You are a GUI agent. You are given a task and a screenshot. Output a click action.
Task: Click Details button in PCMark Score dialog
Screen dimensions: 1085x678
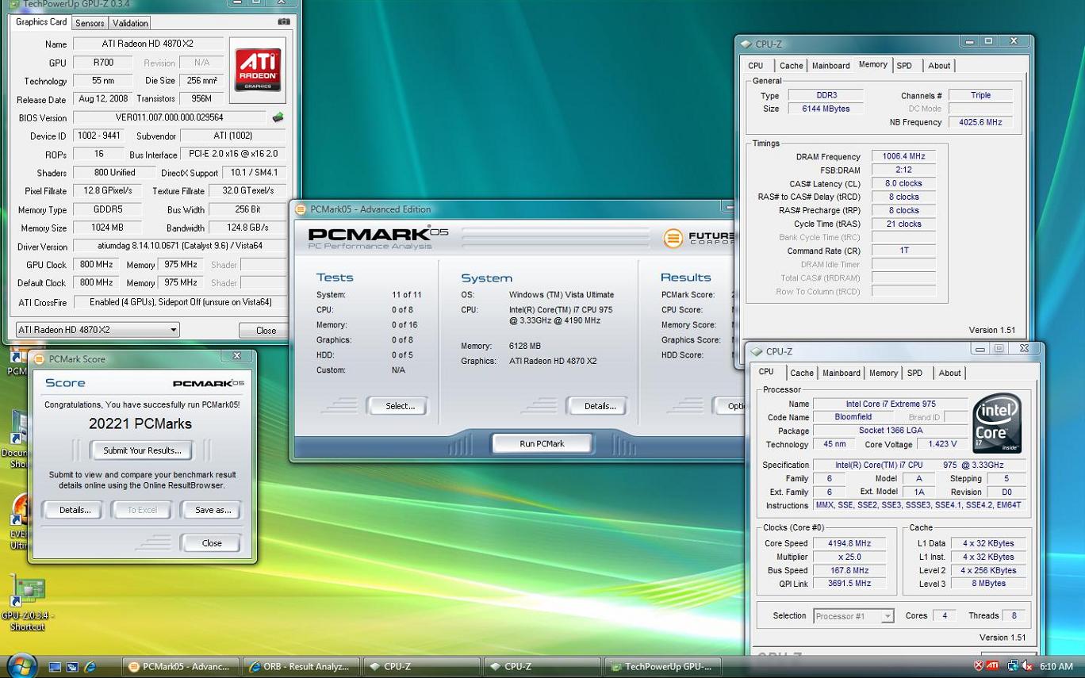tap(75, 510)
